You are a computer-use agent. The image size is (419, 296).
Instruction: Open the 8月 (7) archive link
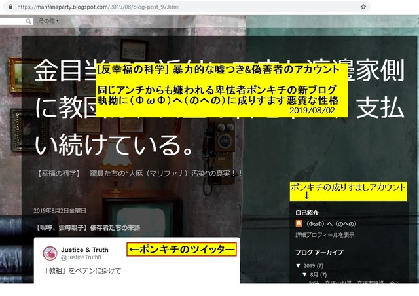tap(318, 275)
